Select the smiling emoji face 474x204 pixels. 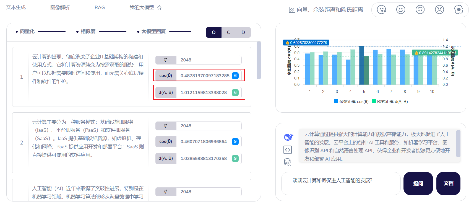(x=401, y=10)
